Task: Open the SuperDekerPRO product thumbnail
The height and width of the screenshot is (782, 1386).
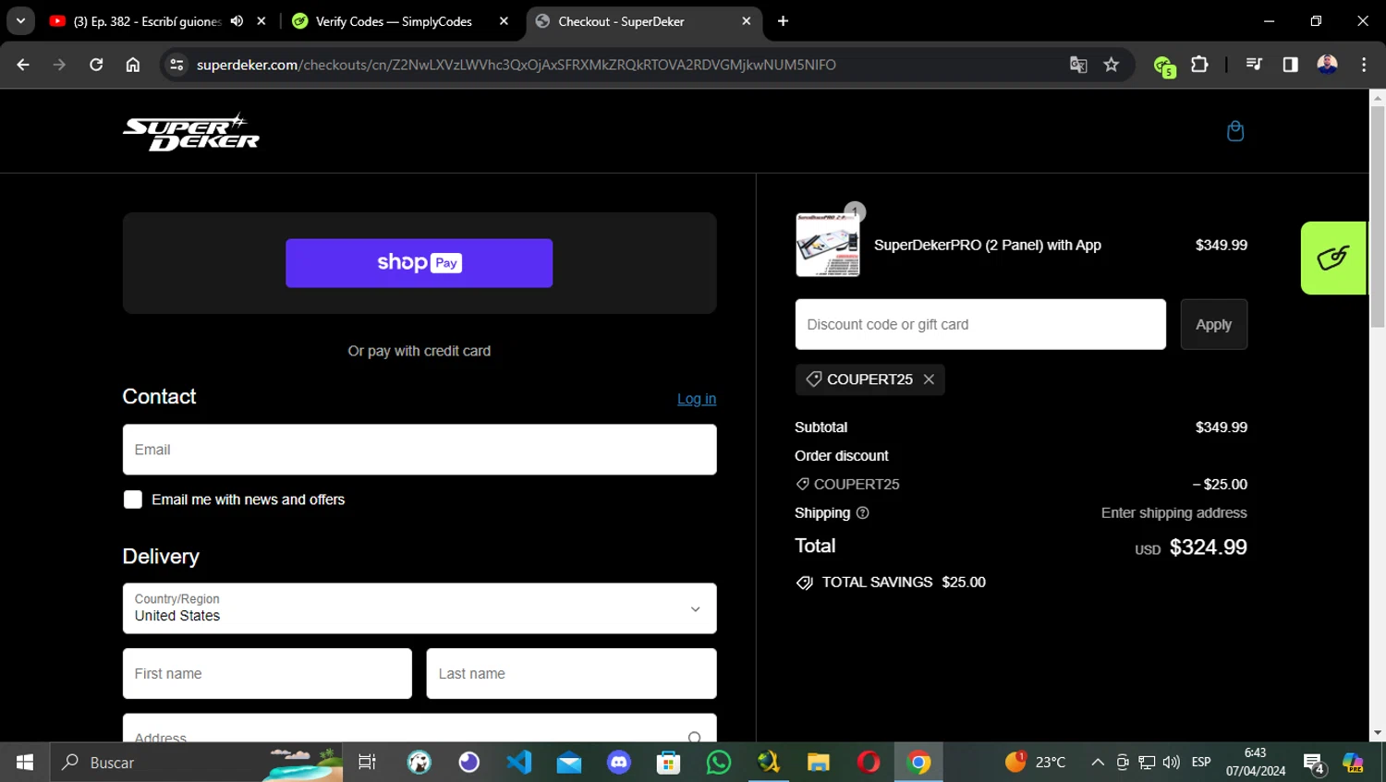Action: (x=828, y=245)
